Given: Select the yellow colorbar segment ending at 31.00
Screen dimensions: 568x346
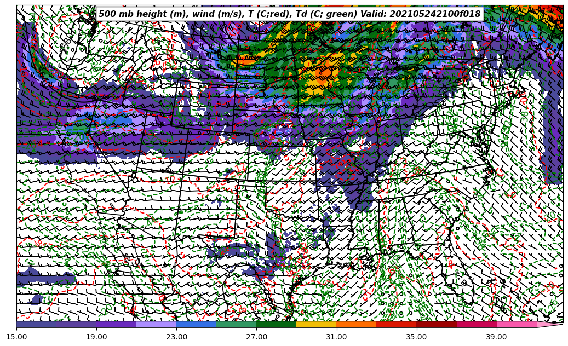Looking at the screenshot, I should point(317,324).
